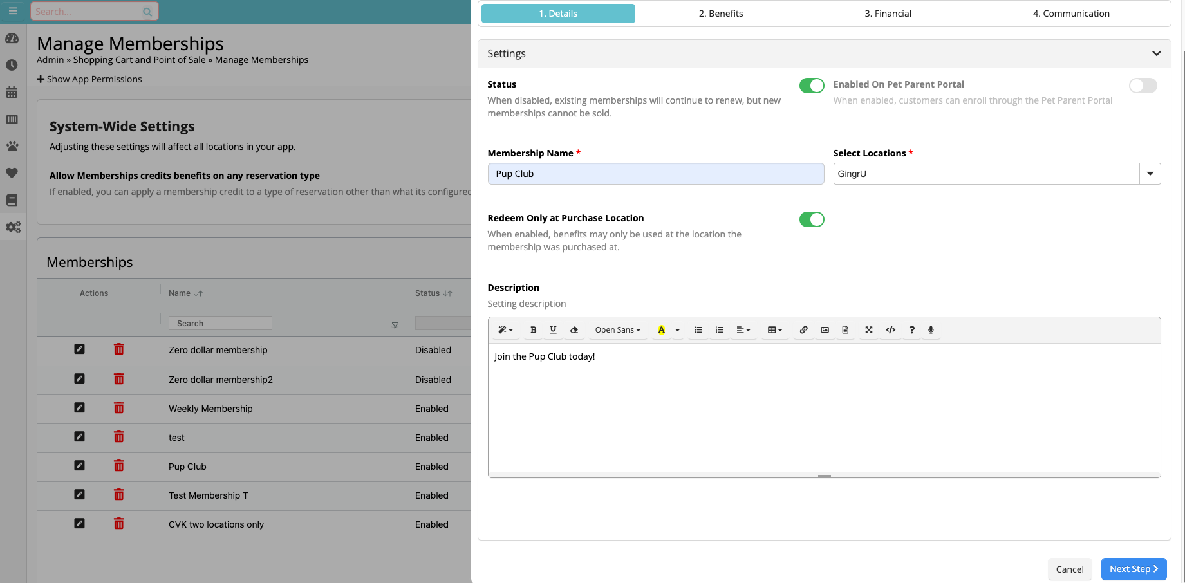Go to the 3. Financial tab

pos(888,14)
